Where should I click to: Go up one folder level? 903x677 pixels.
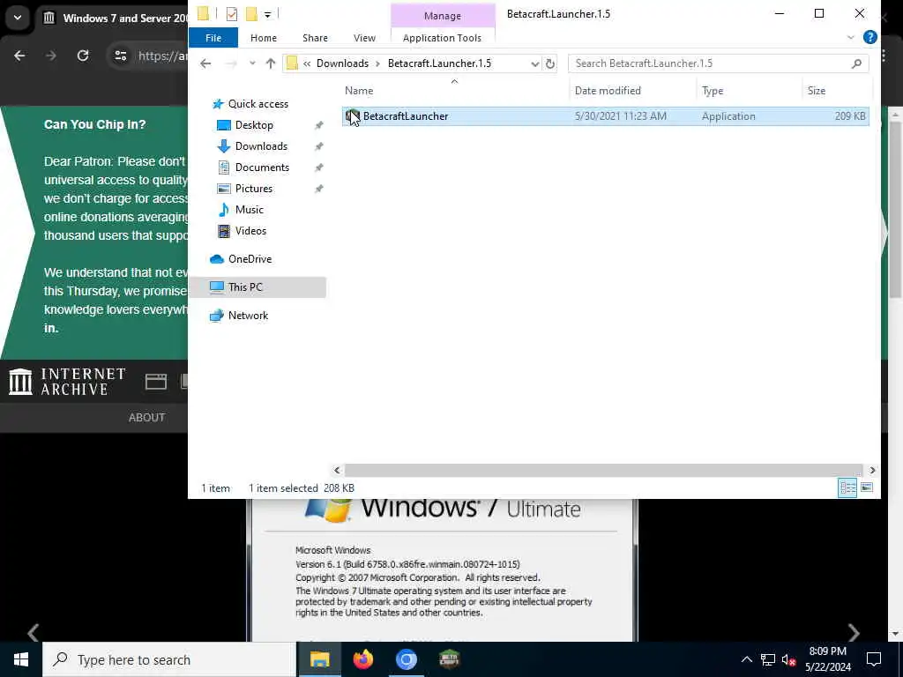[x=270, y=63]
